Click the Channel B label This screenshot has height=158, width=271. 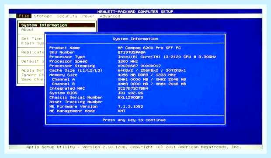point(63,84)
